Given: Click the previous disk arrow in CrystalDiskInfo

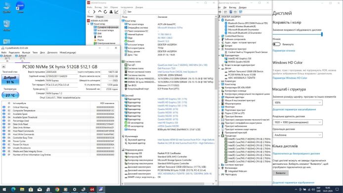Looking at the screenshot, I should click(3, 67).
